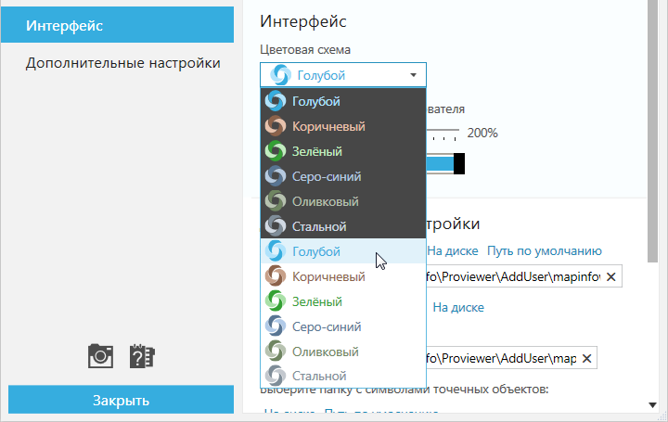Image resolution: width=668 pixels, height=422 pixels.
Task: Click the blue scale preview bar
Action: 440,164
